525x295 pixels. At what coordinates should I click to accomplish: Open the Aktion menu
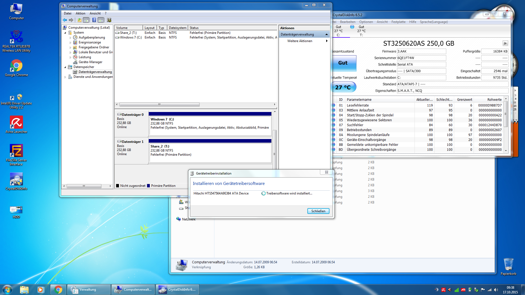pos(80,13)
